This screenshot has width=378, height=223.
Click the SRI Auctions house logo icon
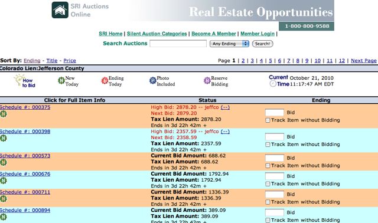point(60,10)
